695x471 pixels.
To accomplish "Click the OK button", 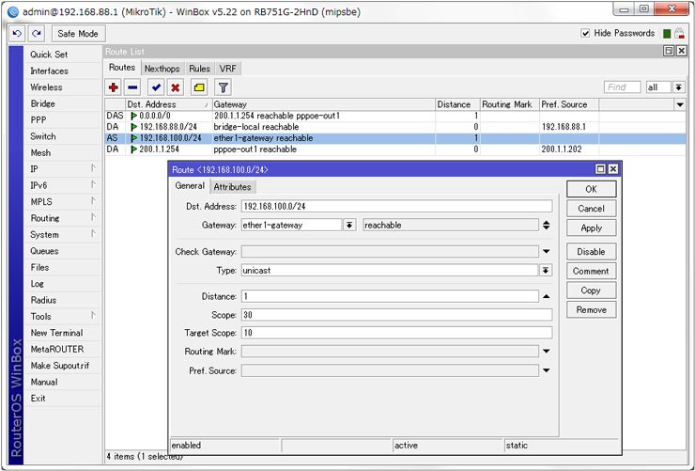I will [x=592, y=189].
